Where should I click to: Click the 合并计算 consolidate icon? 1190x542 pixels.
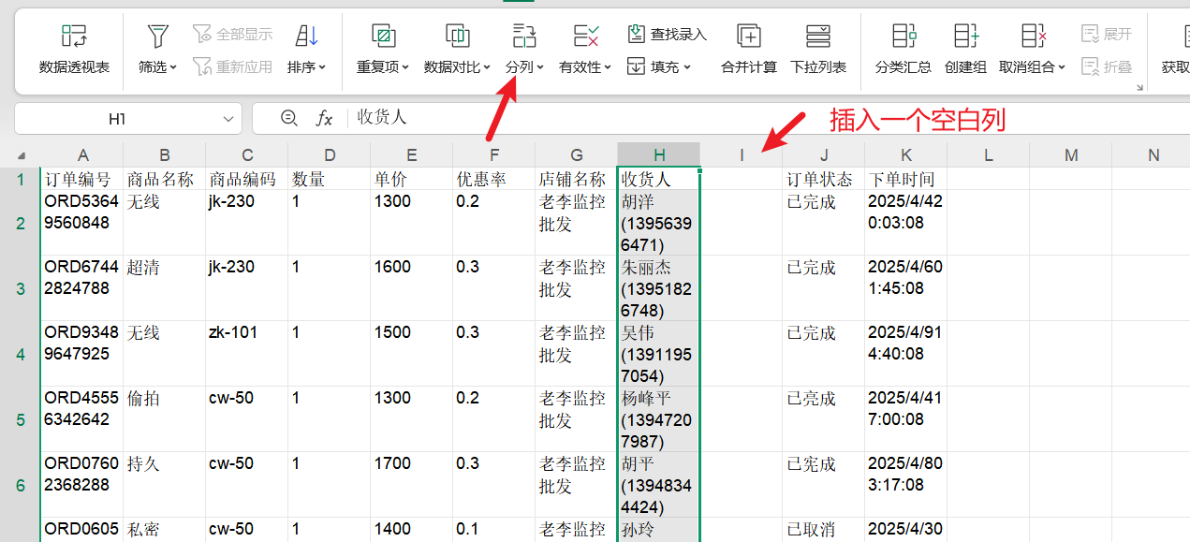[x=748, y=37]
